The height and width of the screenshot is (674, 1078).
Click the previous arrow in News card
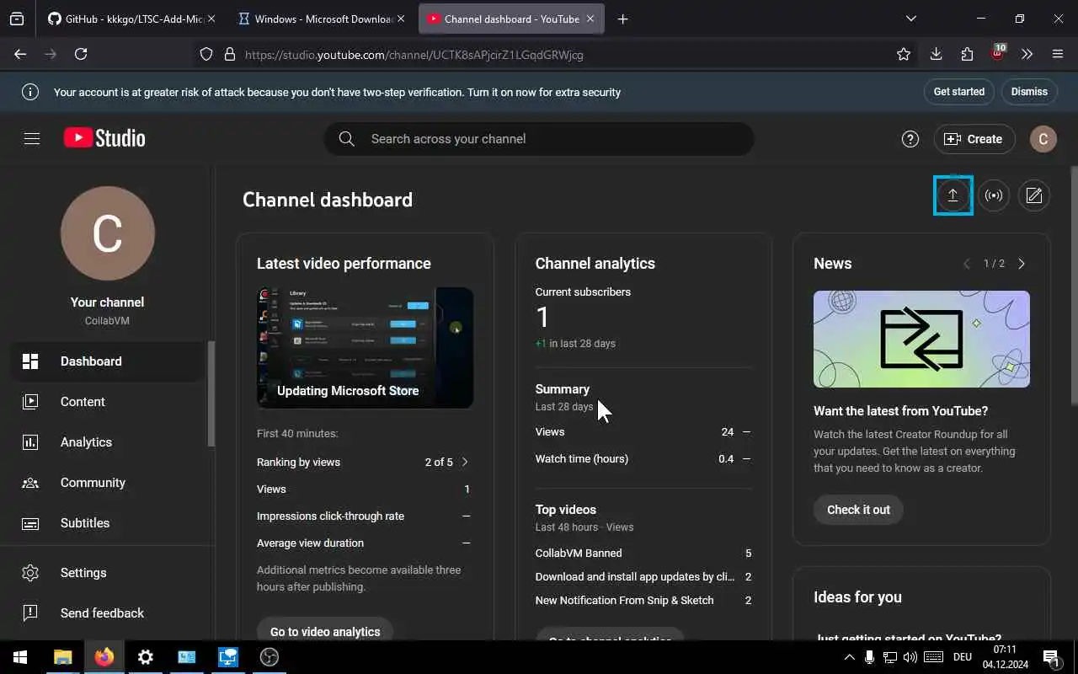tap(967, 264)
